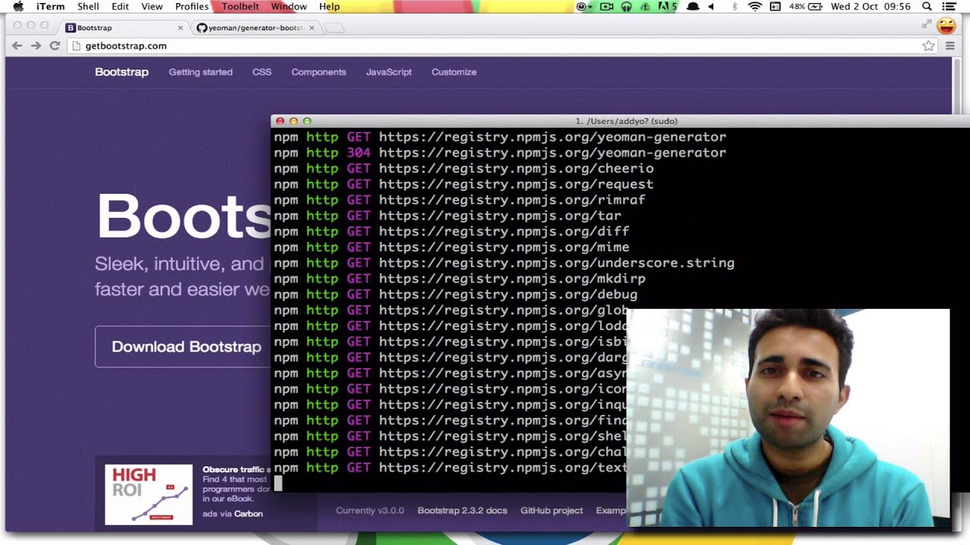Open the Window menu
This screenshot has width=970, height=545.
[289, 6]
